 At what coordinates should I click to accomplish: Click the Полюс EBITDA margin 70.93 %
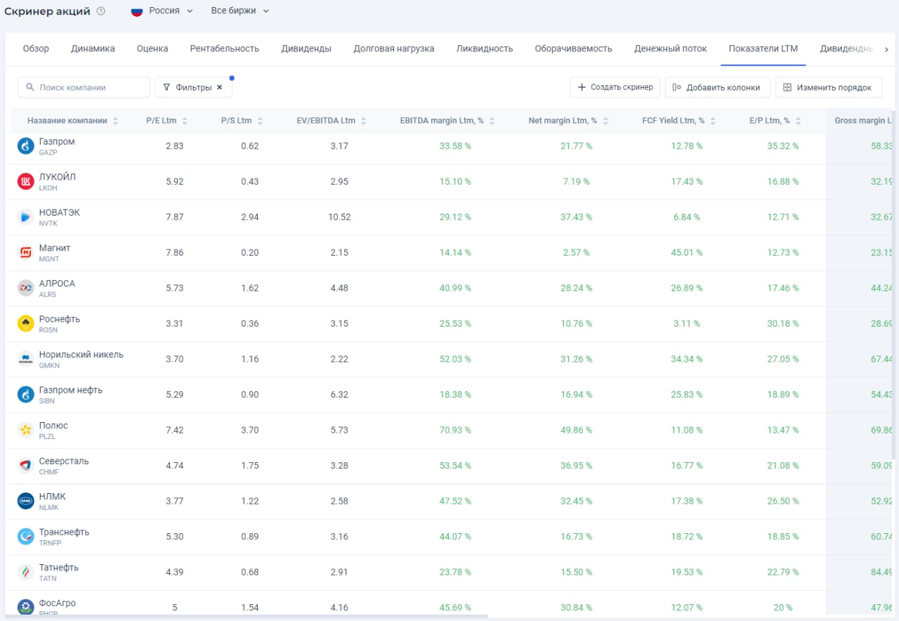455,430
